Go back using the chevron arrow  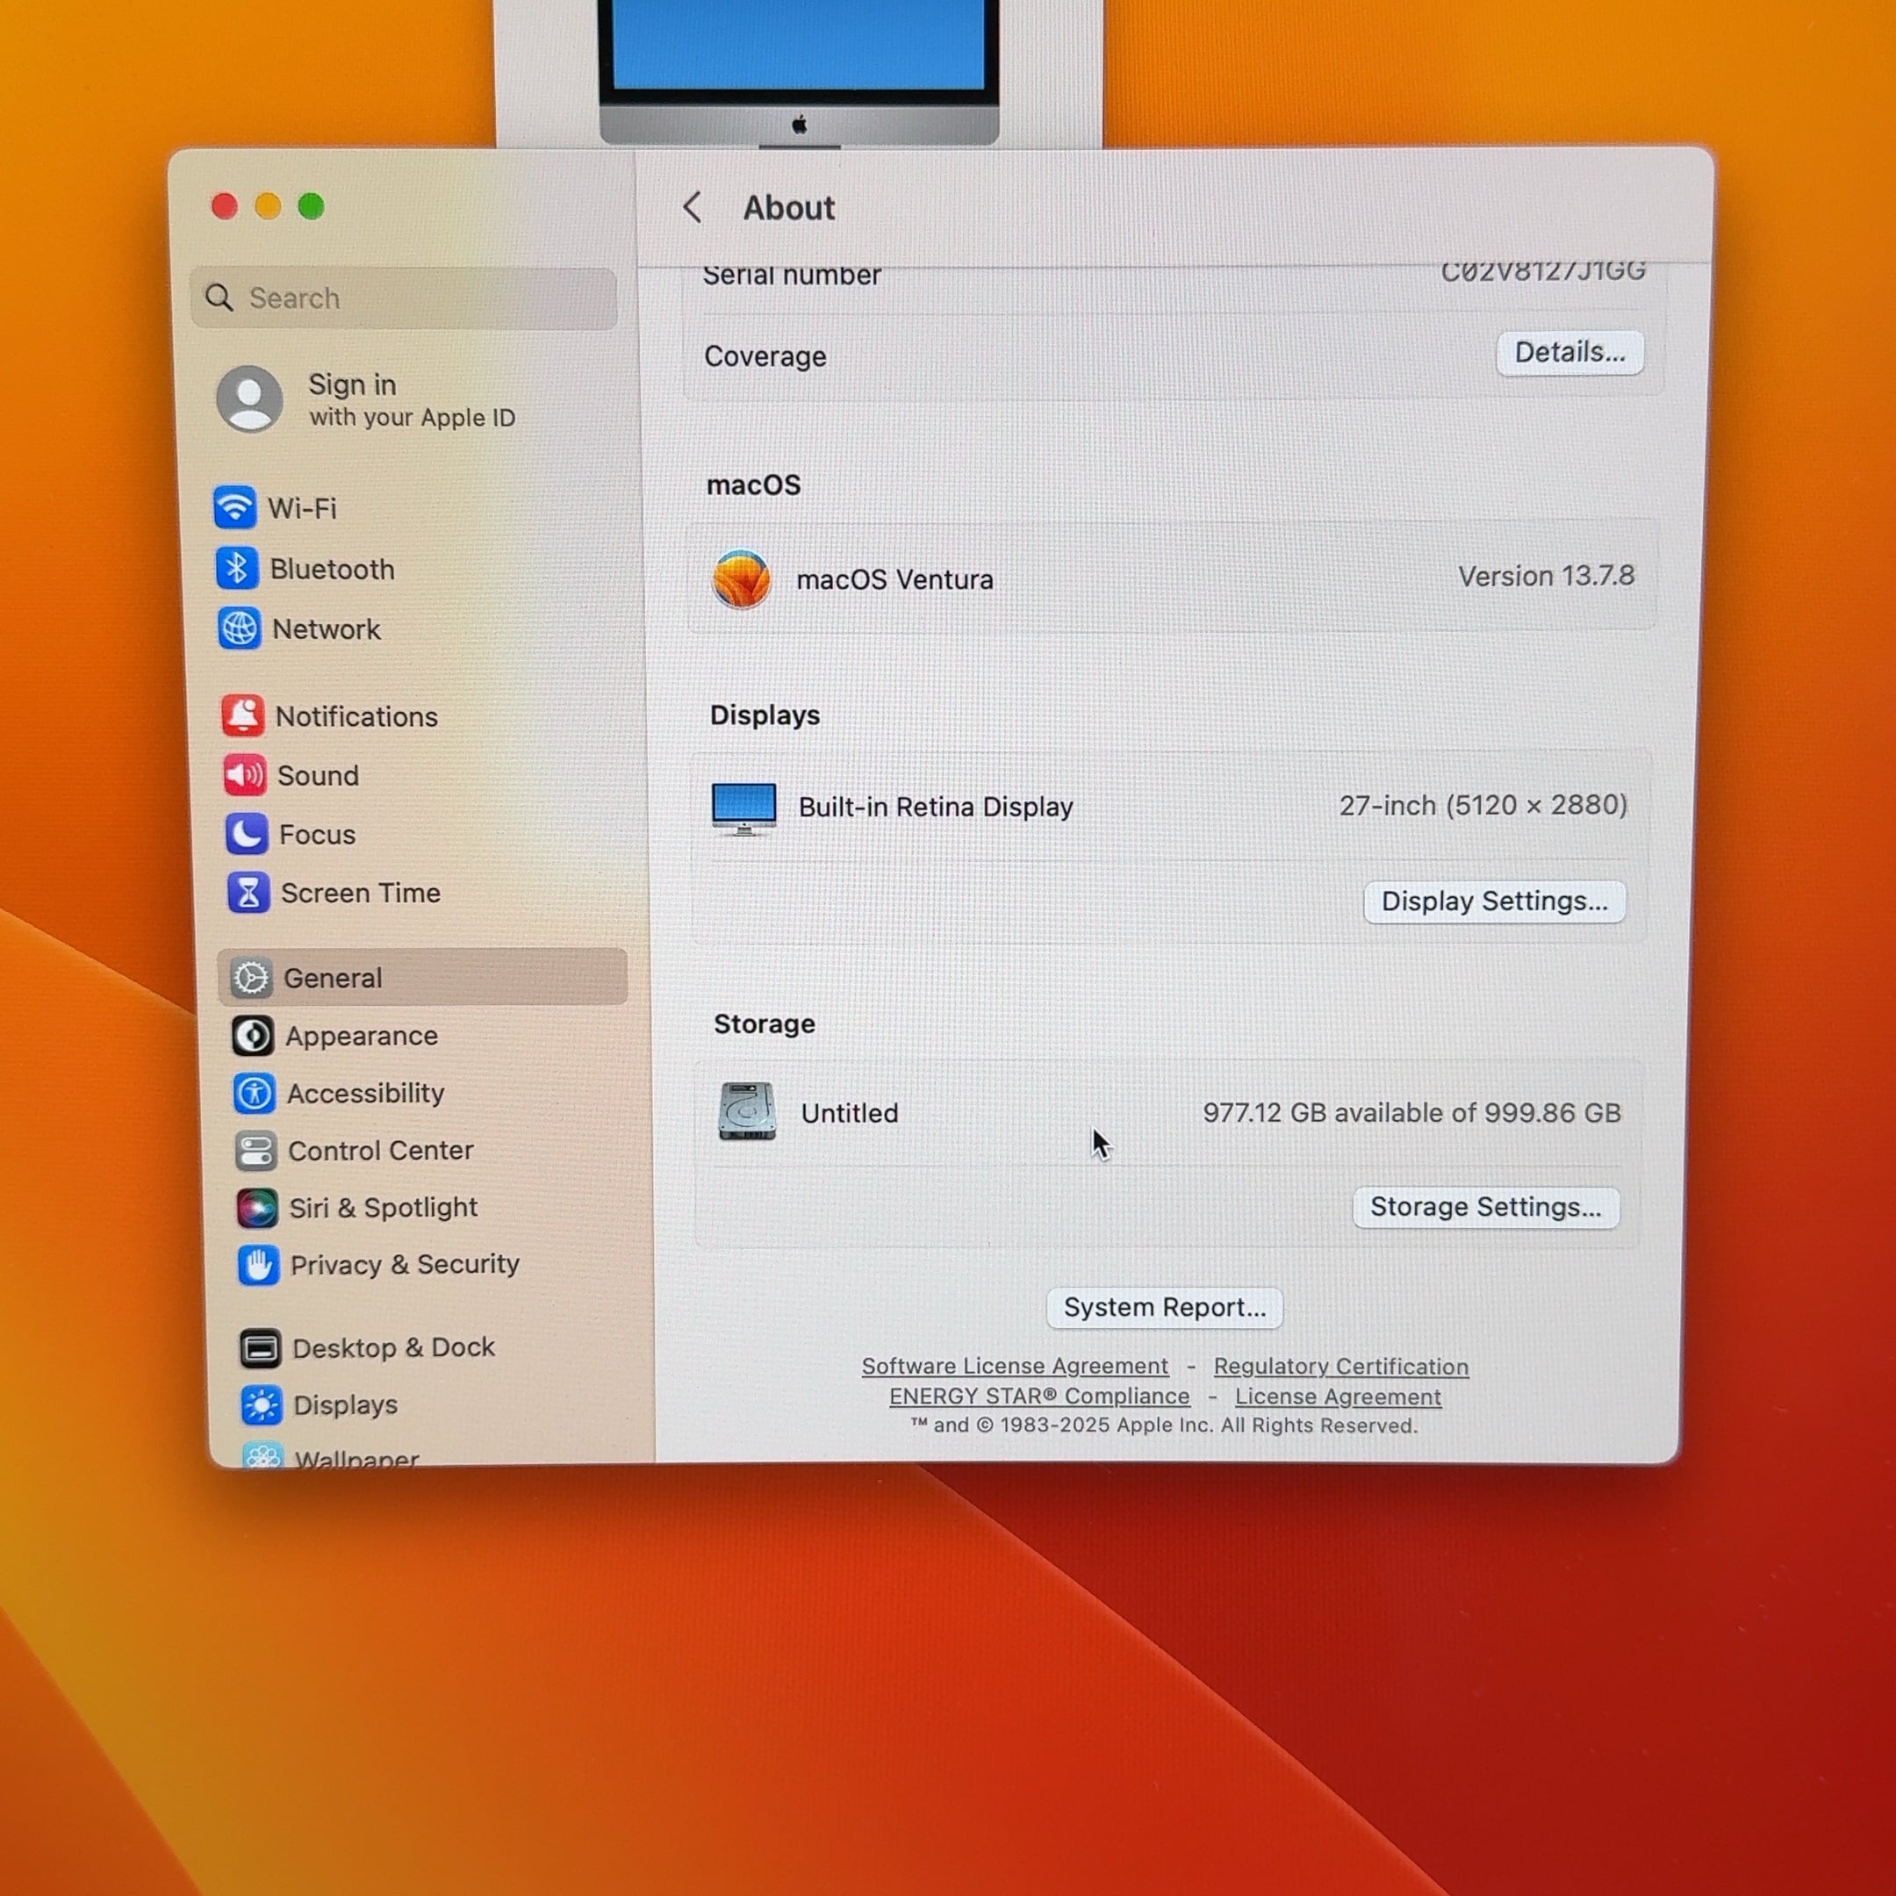[692, 207]
